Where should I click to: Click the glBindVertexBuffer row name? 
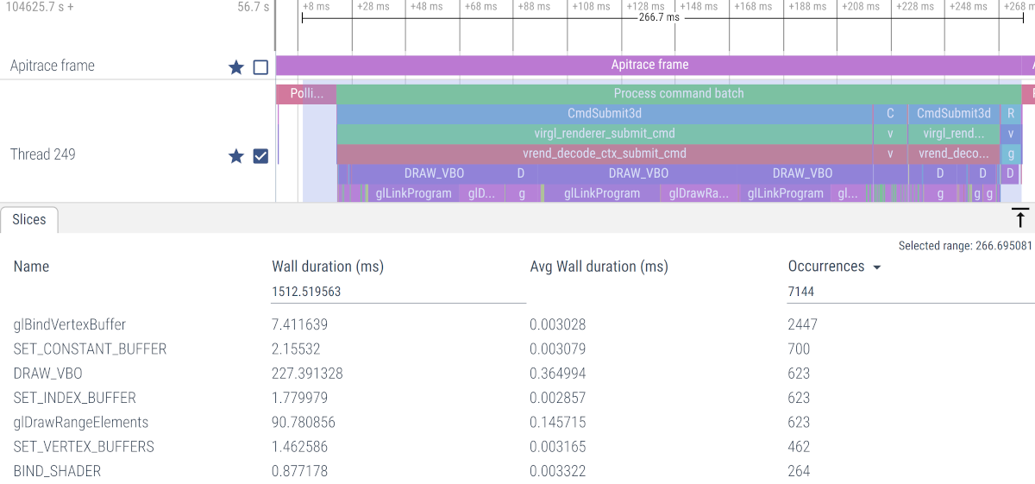tap(70, 325)
